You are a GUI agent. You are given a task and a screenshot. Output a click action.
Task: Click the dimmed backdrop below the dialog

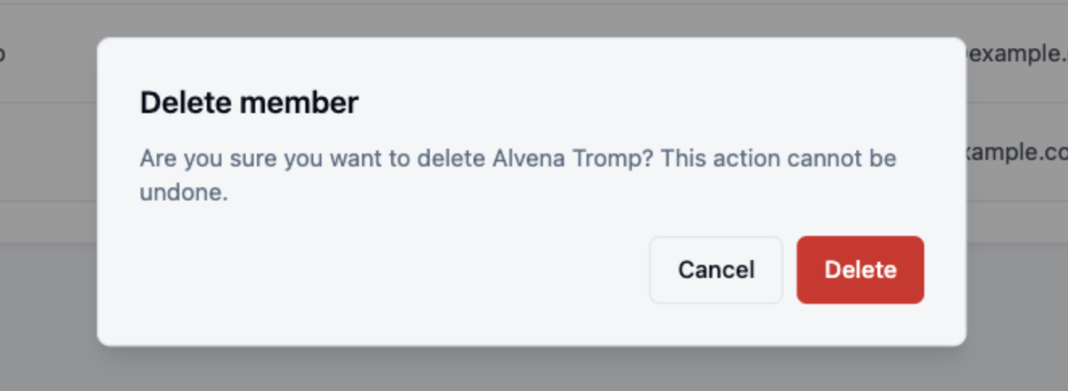(533, 370)
